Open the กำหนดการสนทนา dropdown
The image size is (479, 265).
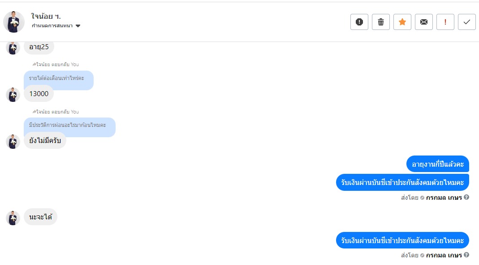coord(52,26)
